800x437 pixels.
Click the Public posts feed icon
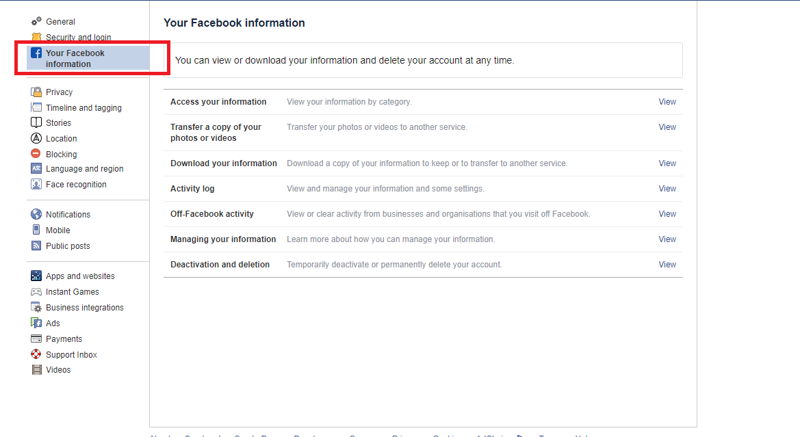(36, 246)
